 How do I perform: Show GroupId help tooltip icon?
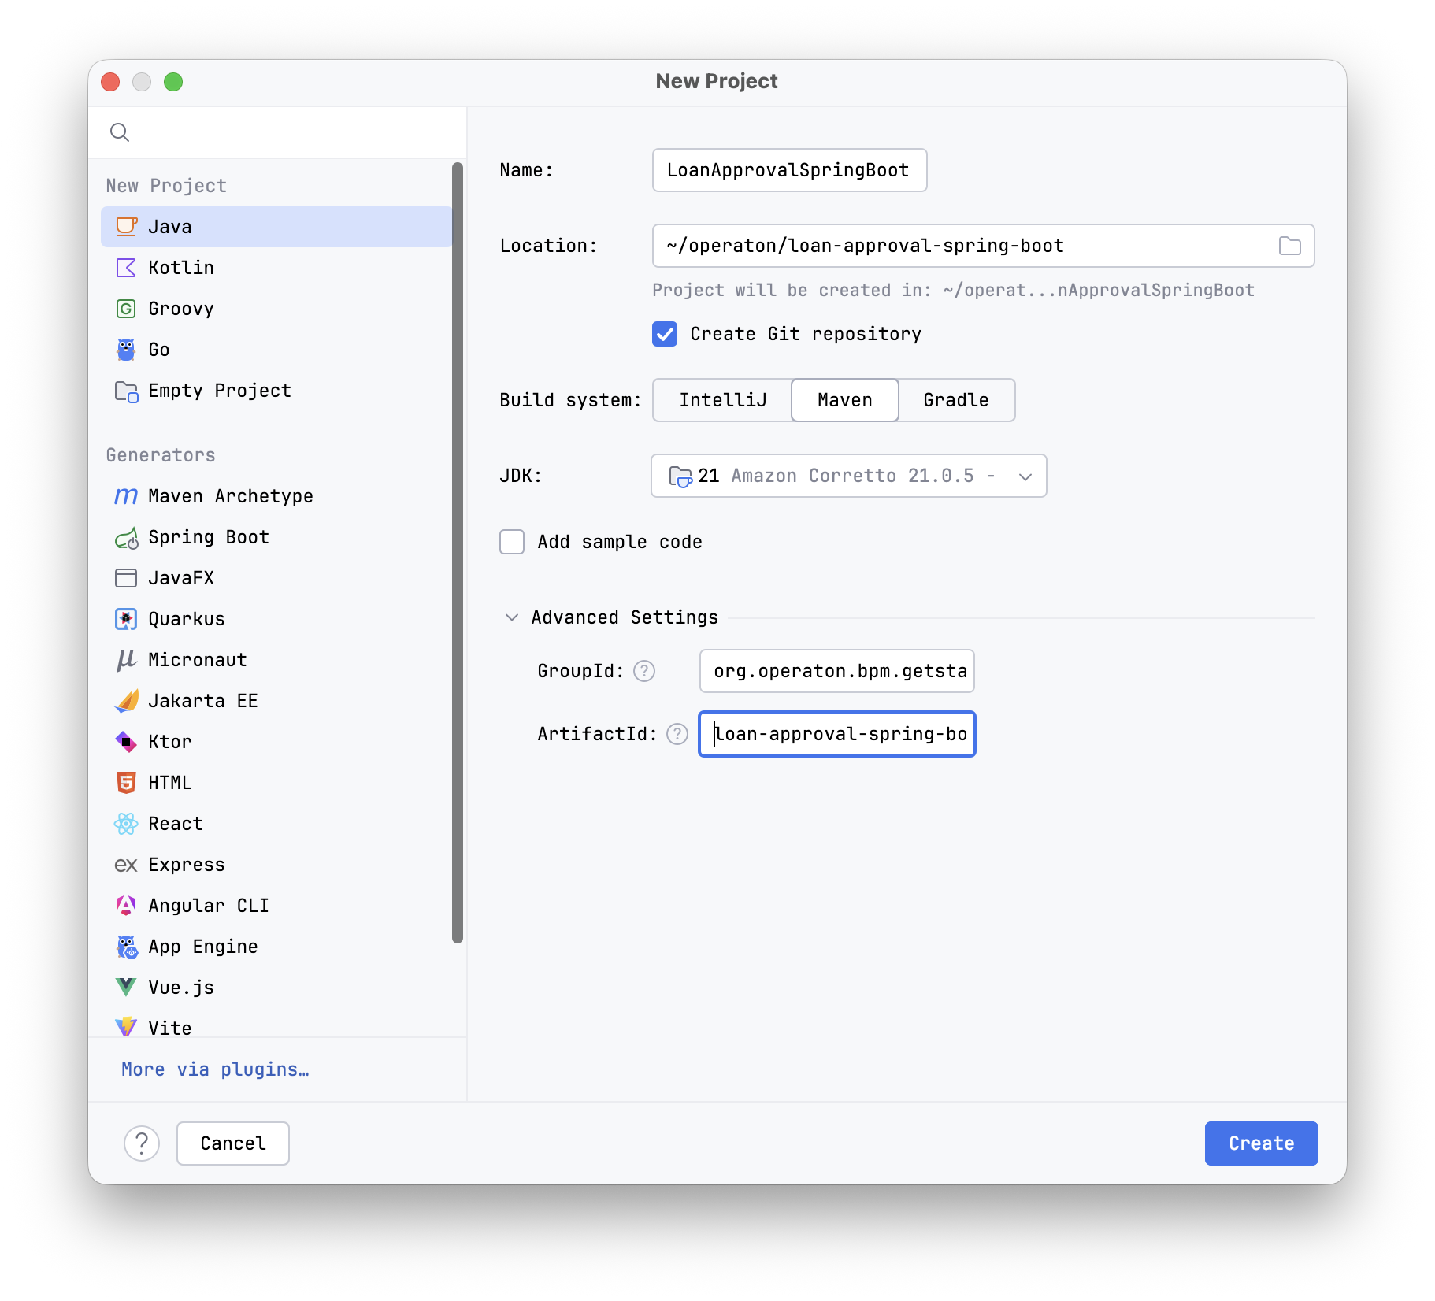pyautogui.click(x=644, y=671)
